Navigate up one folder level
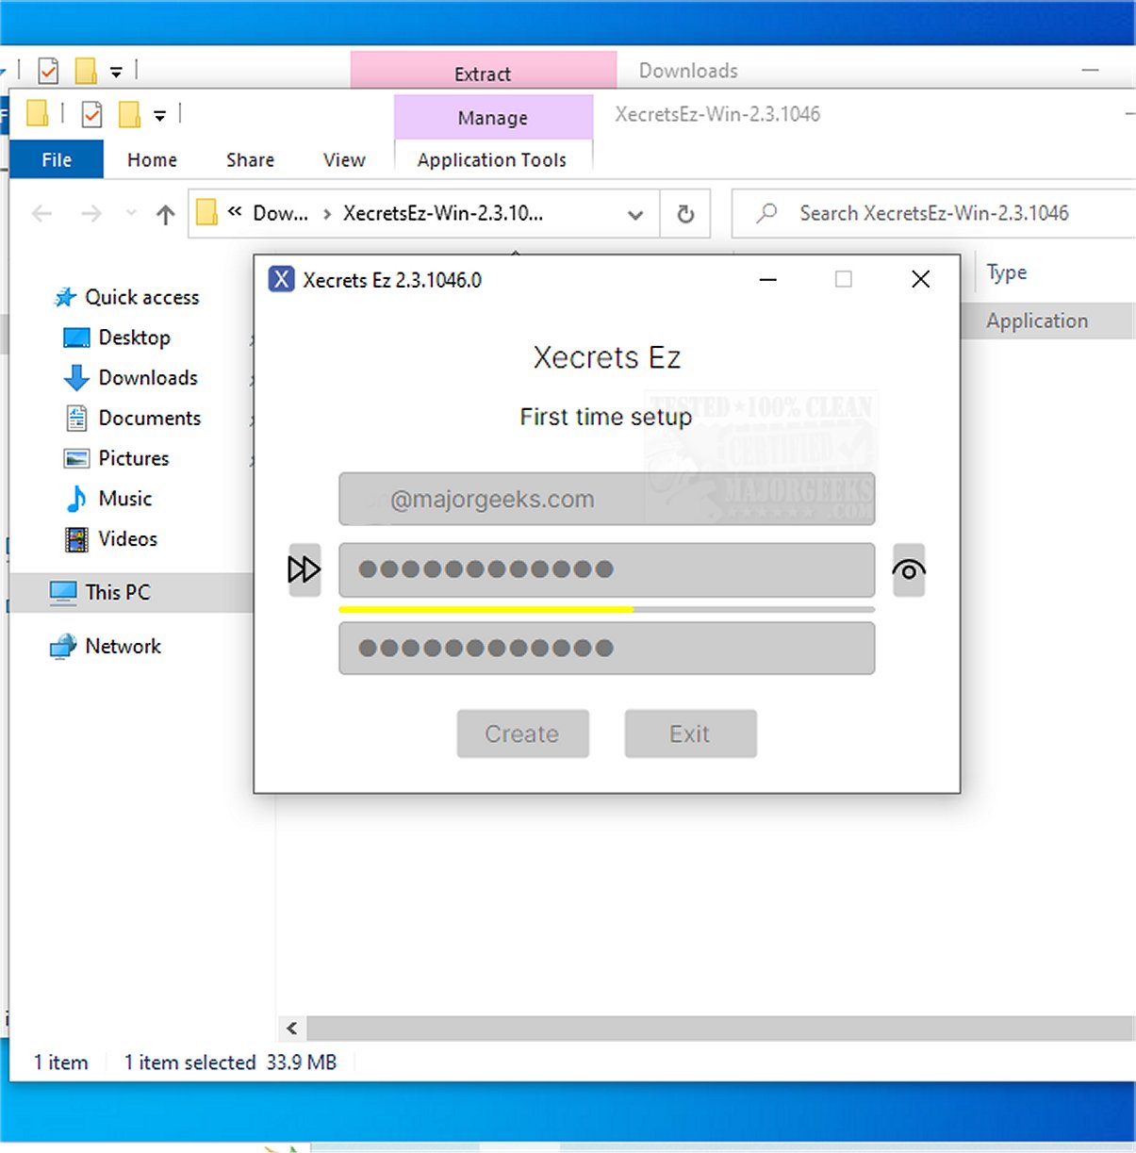 pyautogui.click(x=165, y=213)
